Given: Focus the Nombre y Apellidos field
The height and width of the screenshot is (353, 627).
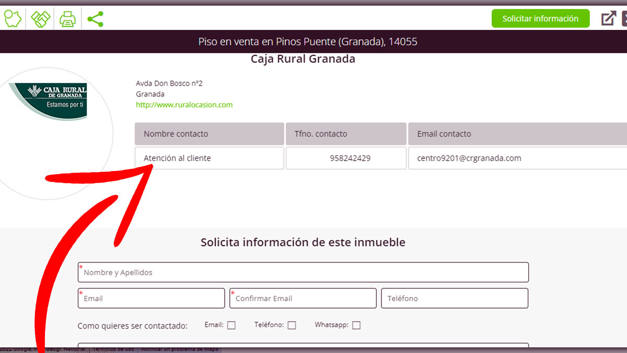Looking at the screenshot, I should pyautogui.click(x=303, y=272).
